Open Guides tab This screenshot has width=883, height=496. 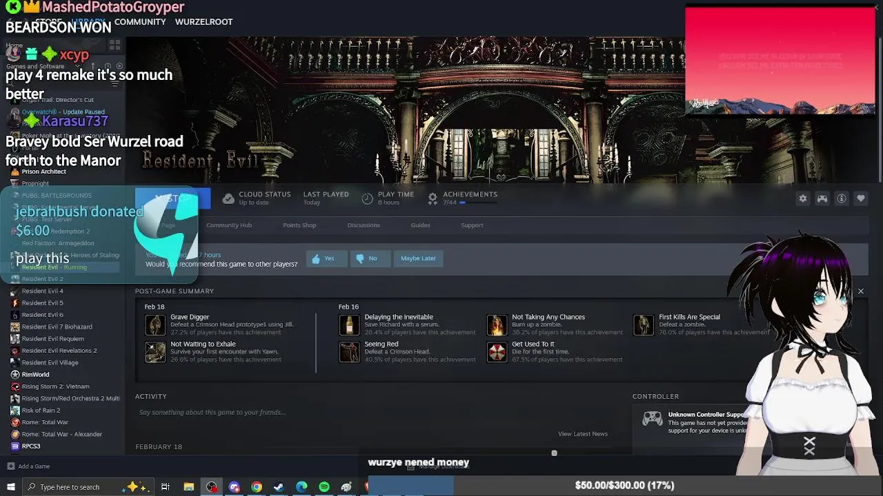(x=420, y=225)
